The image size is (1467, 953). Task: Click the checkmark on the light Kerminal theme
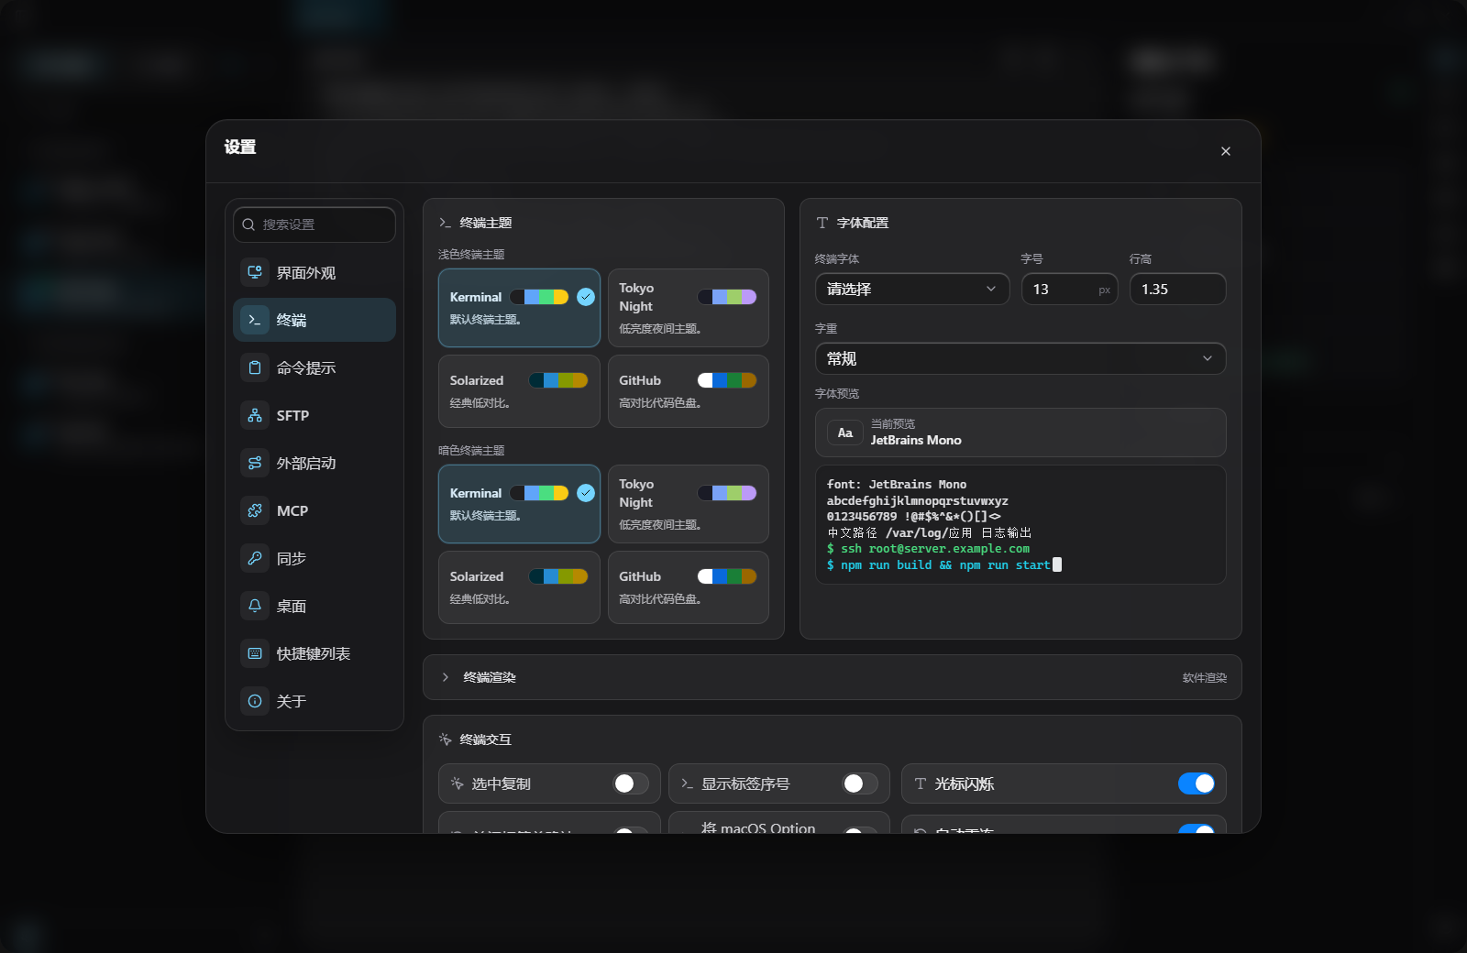pos(586,297)
